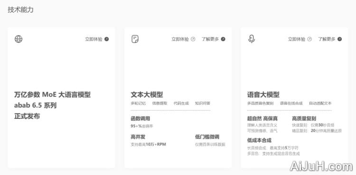Click arrow icon beside 立即体验 on 语音大模型 card

(x=309, y=39)
